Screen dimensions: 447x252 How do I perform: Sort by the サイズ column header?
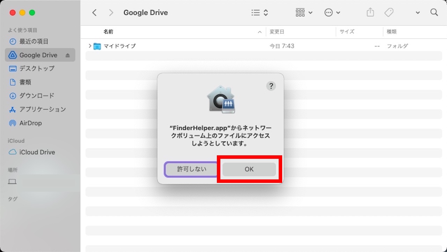click(347, 32)
